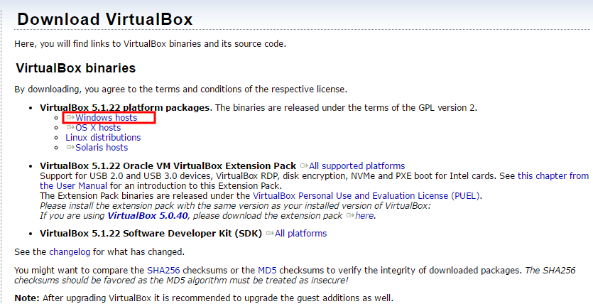Click external-link icon beside Windows hosts
593x304 pixels.
coord(70,118)
